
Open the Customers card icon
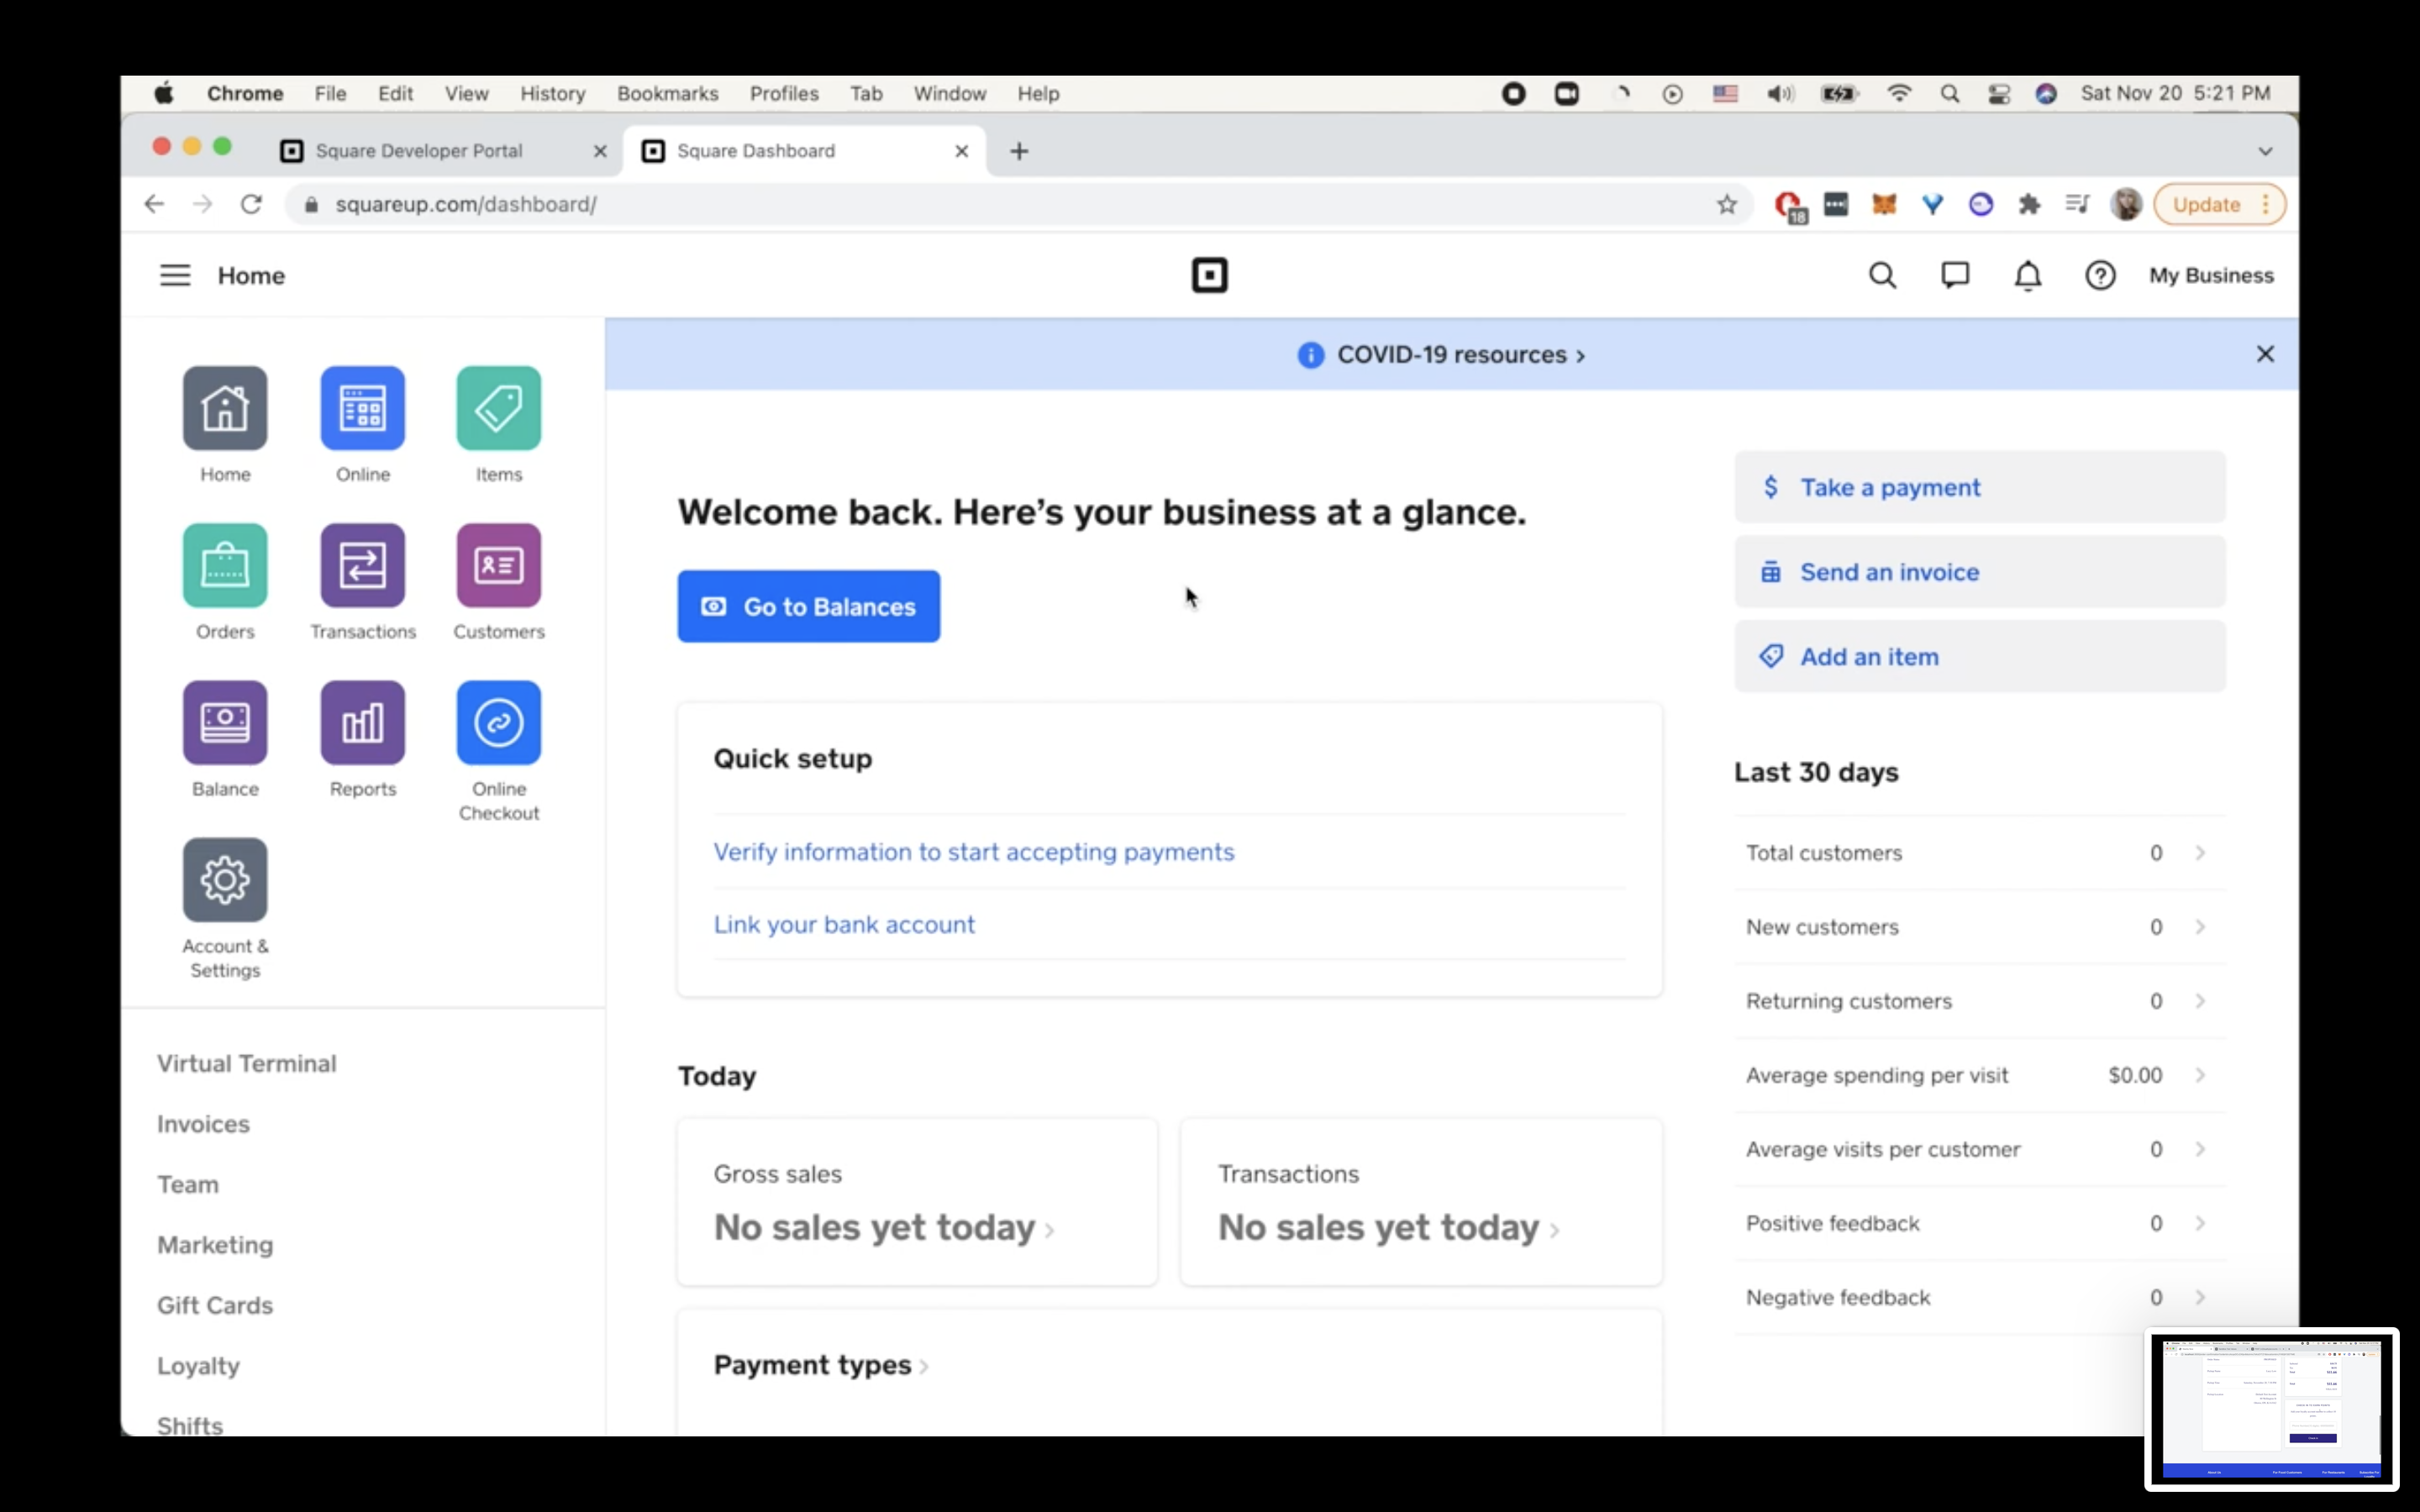(x=498, y=565)
